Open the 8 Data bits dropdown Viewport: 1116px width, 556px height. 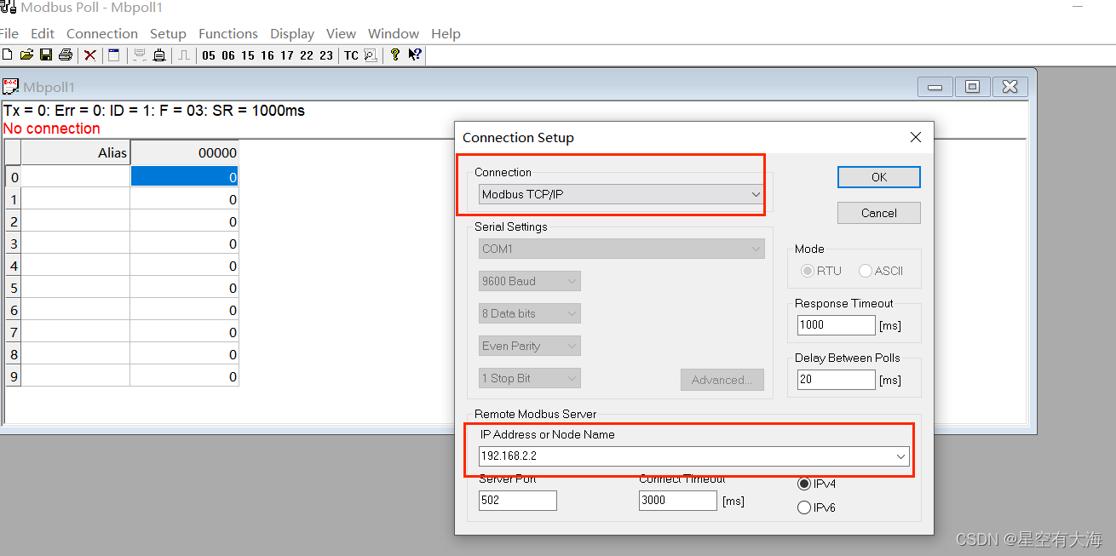[529, 313]
